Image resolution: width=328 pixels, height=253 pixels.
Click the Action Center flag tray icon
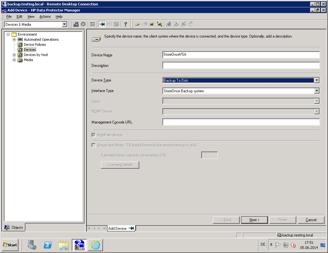pyautogui.click(x=278, y=245)
